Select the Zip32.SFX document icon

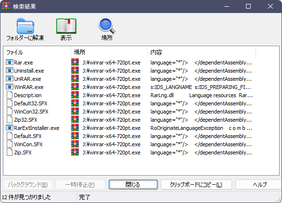(x=10, y=120)
